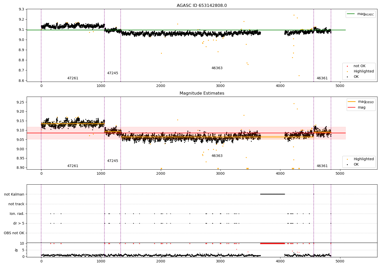381x267 pixels.
Task: Click the 'not track' row label
Action: (x=16, y=204)
